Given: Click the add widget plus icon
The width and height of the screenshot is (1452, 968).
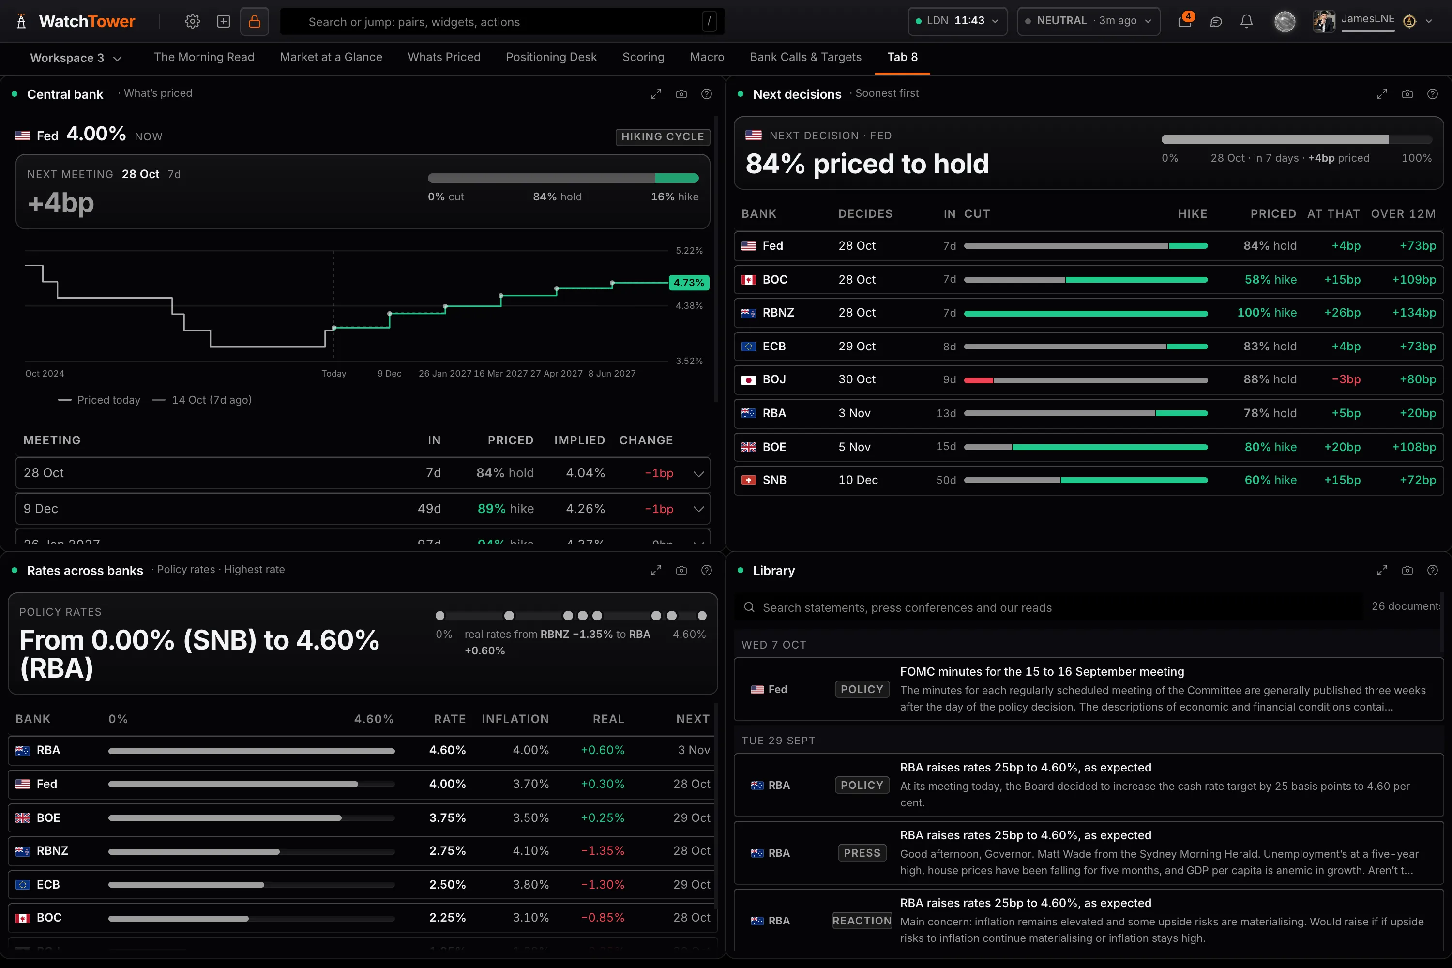Looking at the screenshot, I should point(224,22).
